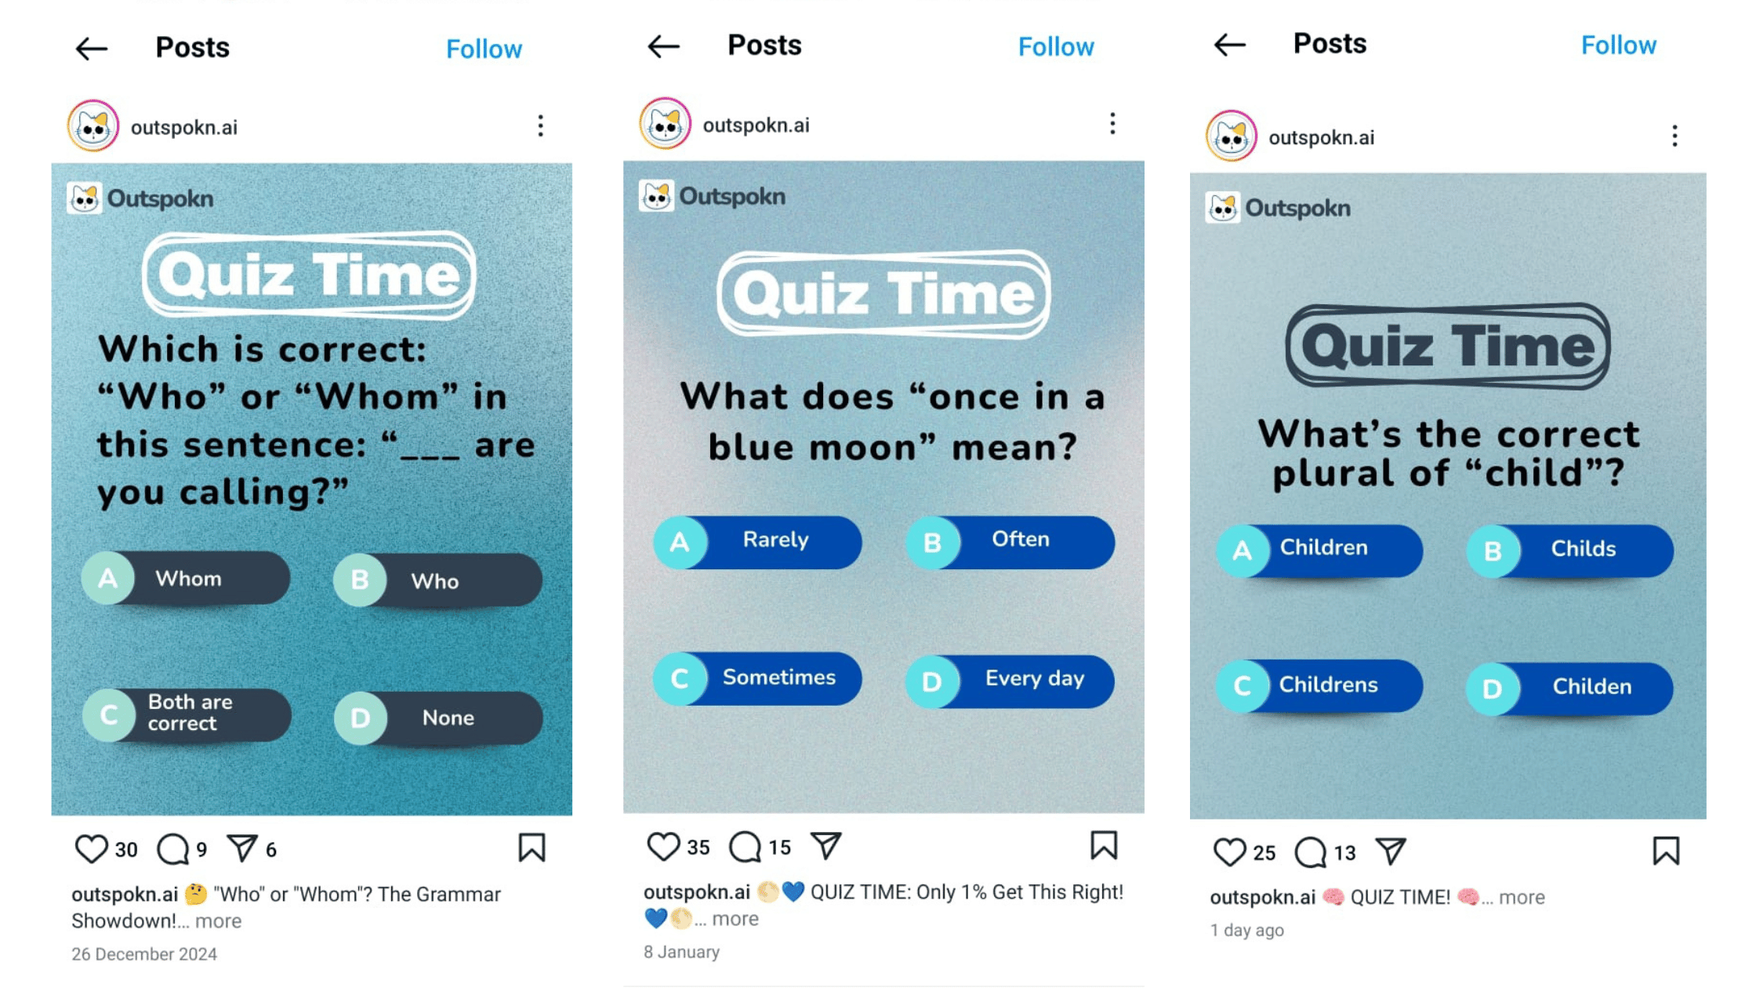Select answer option A 'Whom'
The image size is (1756, 988).
187,579
